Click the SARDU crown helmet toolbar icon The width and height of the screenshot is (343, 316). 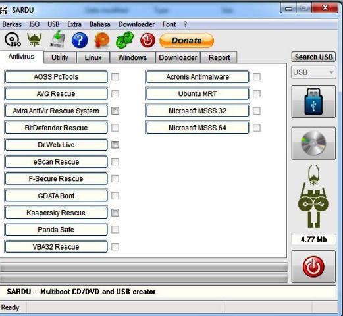pos(34,39)
